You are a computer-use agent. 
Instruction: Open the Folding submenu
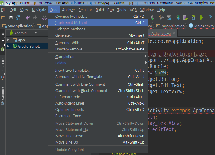tap(98, 63)
